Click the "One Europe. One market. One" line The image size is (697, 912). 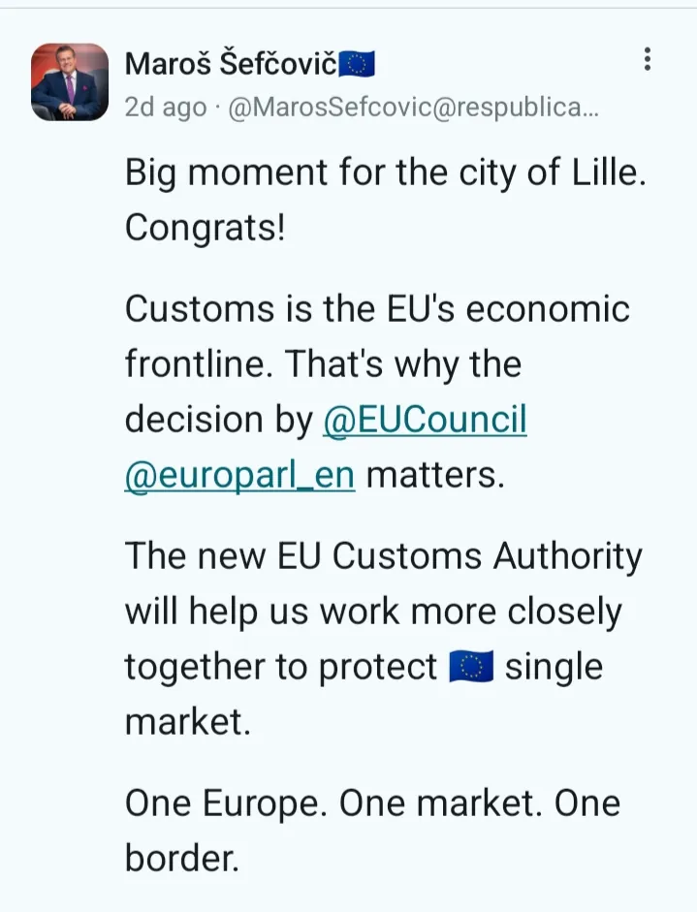[372, 803]
